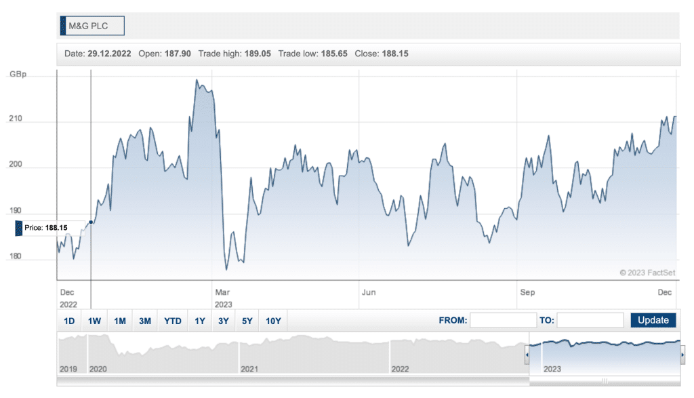Screen dimensions: 694x398
Task: Pick the 5Y time range
Action: tap(247, 321)
